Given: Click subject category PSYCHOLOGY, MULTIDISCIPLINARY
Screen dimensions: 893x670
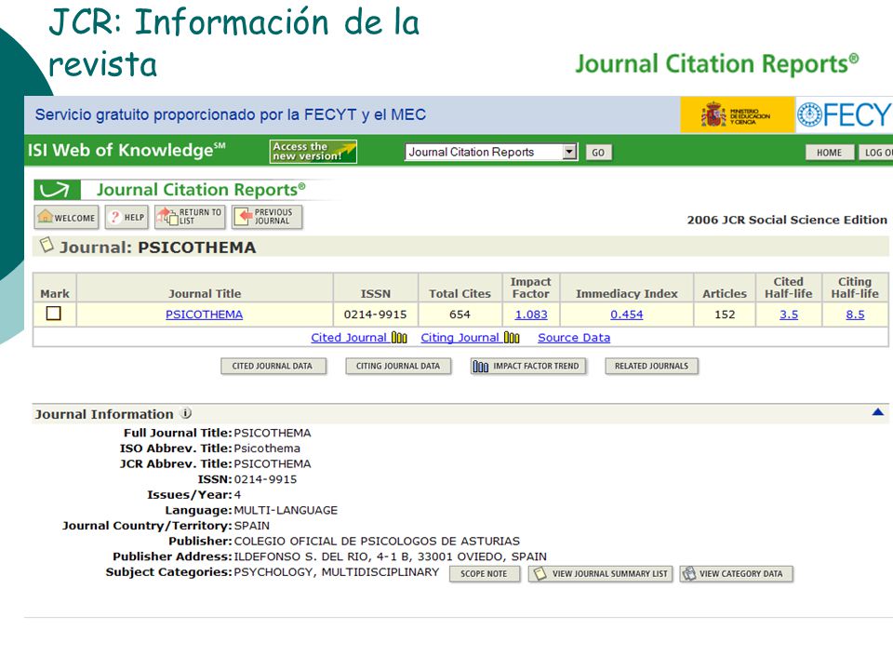Looking at the screenshot, I should tap(337, 572).
